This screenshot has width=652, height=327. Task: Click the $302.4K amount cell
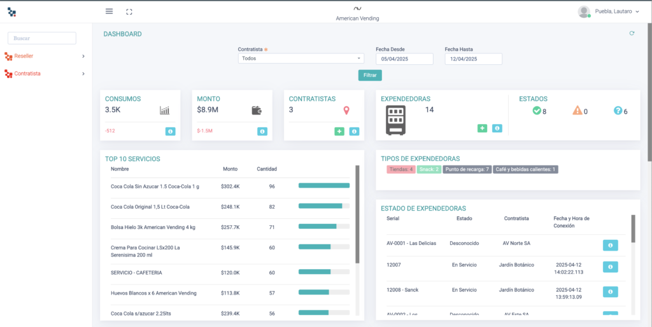(230, 186)
